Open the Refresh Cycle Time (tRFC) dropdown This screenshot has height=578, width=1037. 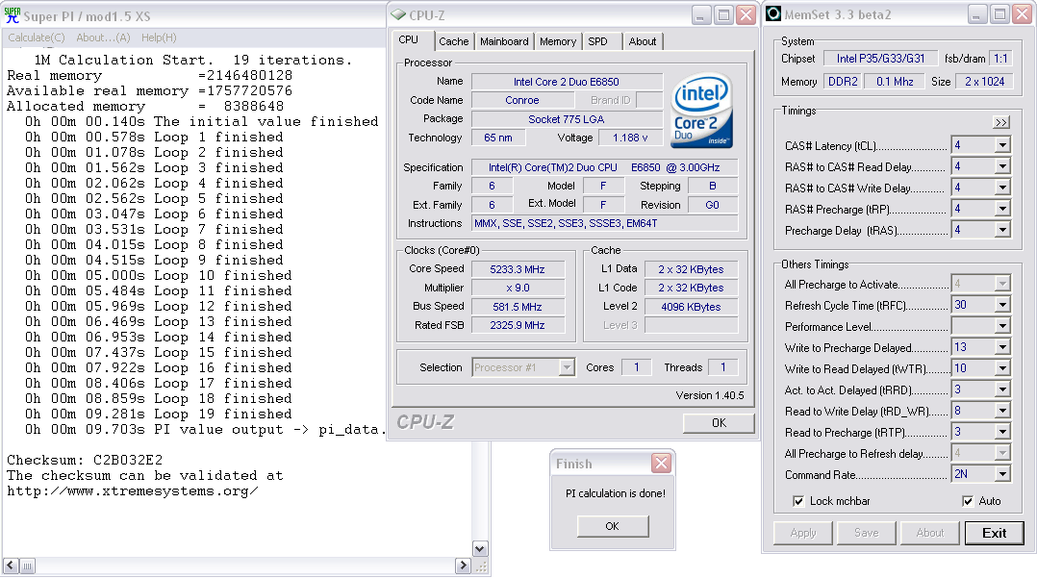tap(1002, 305)
